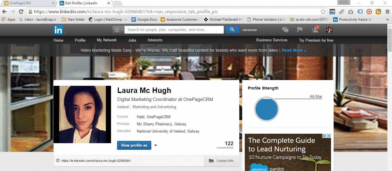Open the 'New folder' bookmark folder

(x=73, y=20)
